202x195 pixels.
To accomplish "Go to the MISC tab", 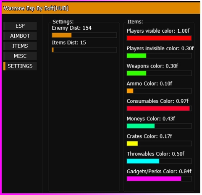I will point(20,56).
